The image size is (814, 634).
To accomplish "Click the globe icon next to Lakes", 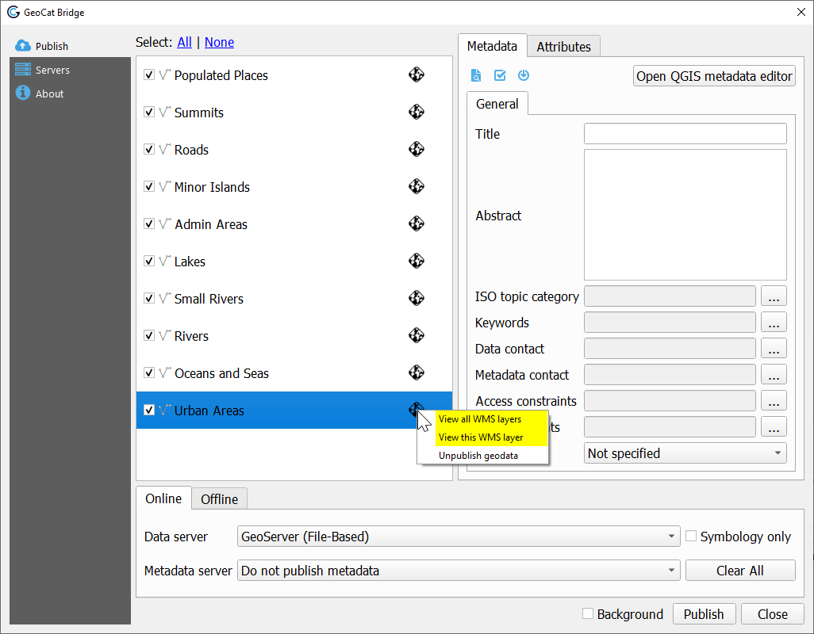I will [x=416, y=261].
